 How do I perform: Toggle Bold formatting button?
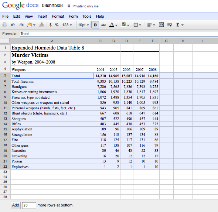click(95, 25)
